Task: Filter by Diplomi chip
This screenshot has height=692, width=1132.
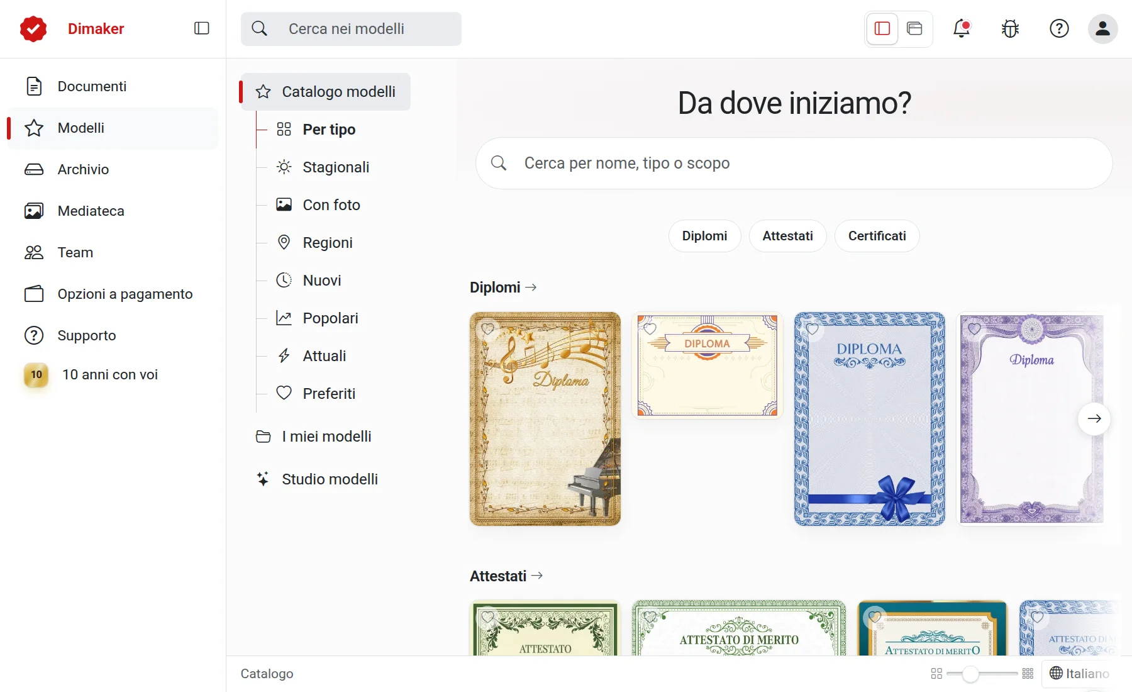Action: 704,236
